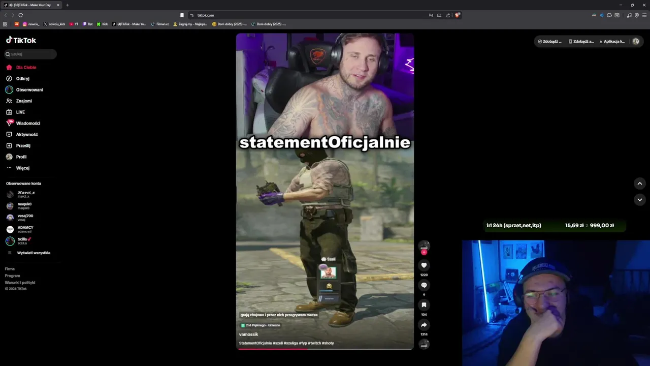Click the Aplikacja download button

click(x=612, y=41)
